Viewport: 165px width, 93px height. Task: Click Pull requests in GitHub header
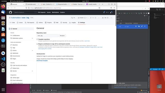(42, 12)
